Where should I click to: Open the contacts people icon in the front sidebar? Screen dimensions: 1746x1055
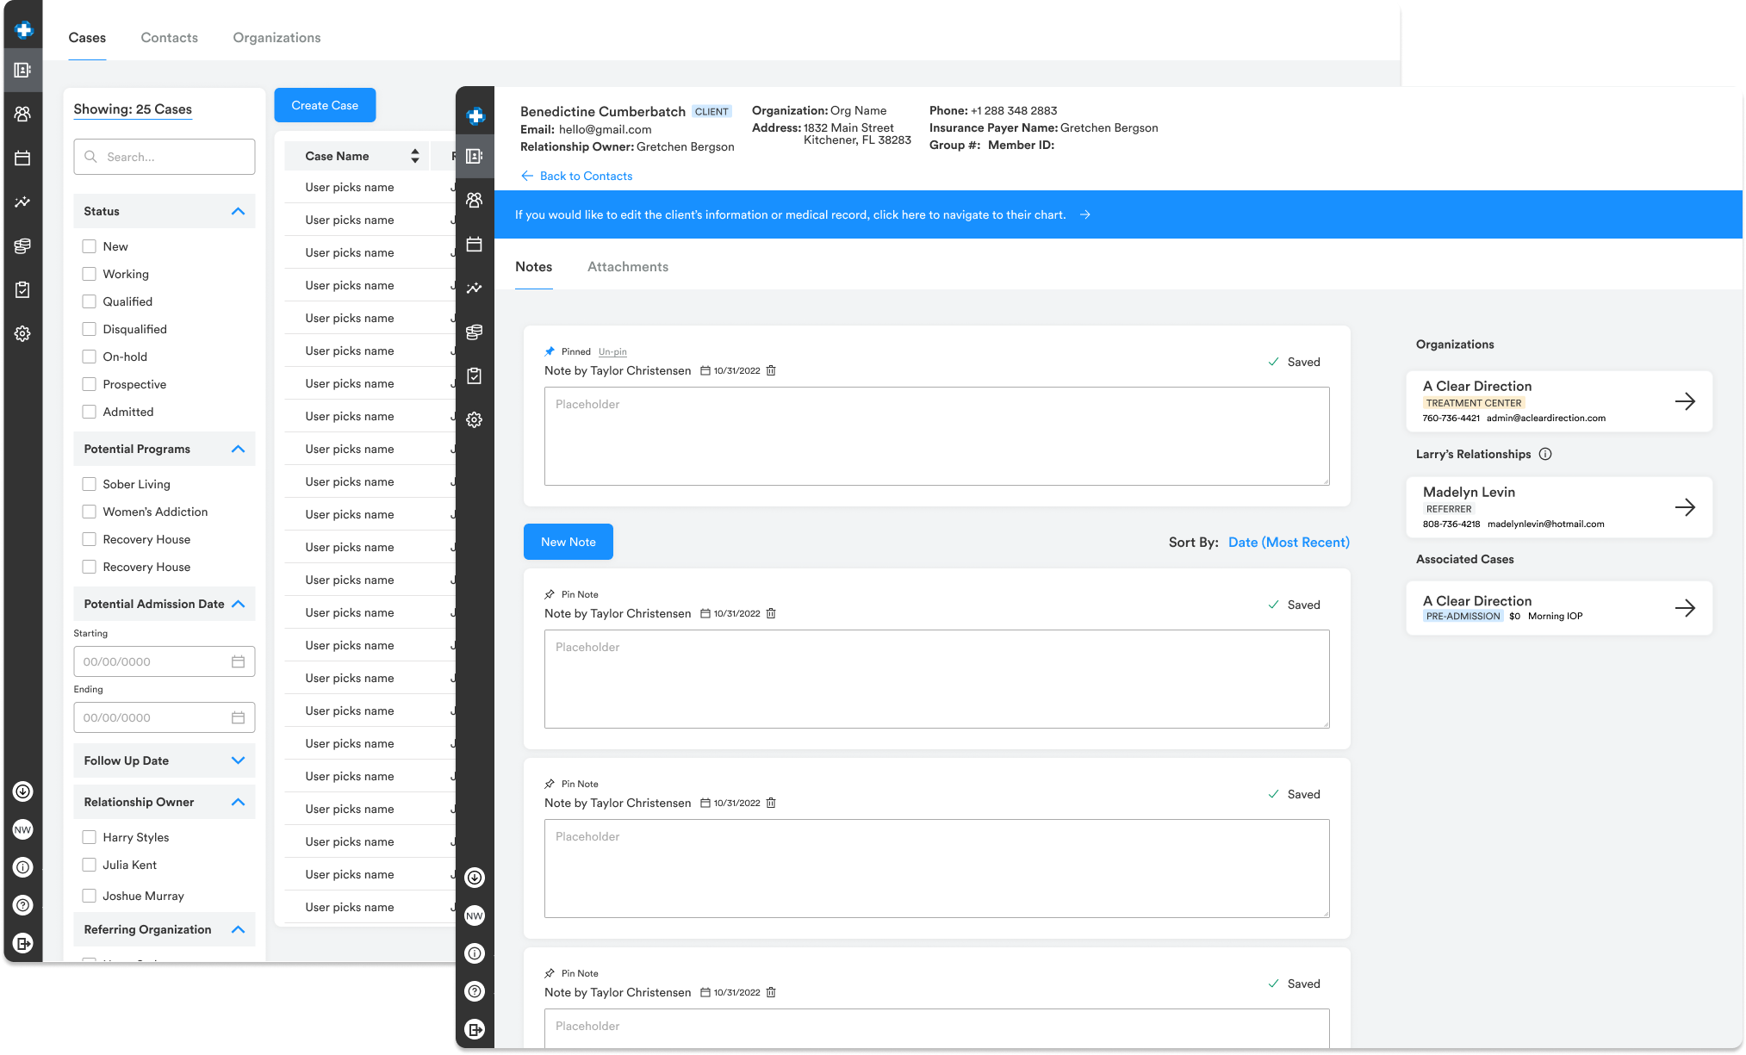474,200
